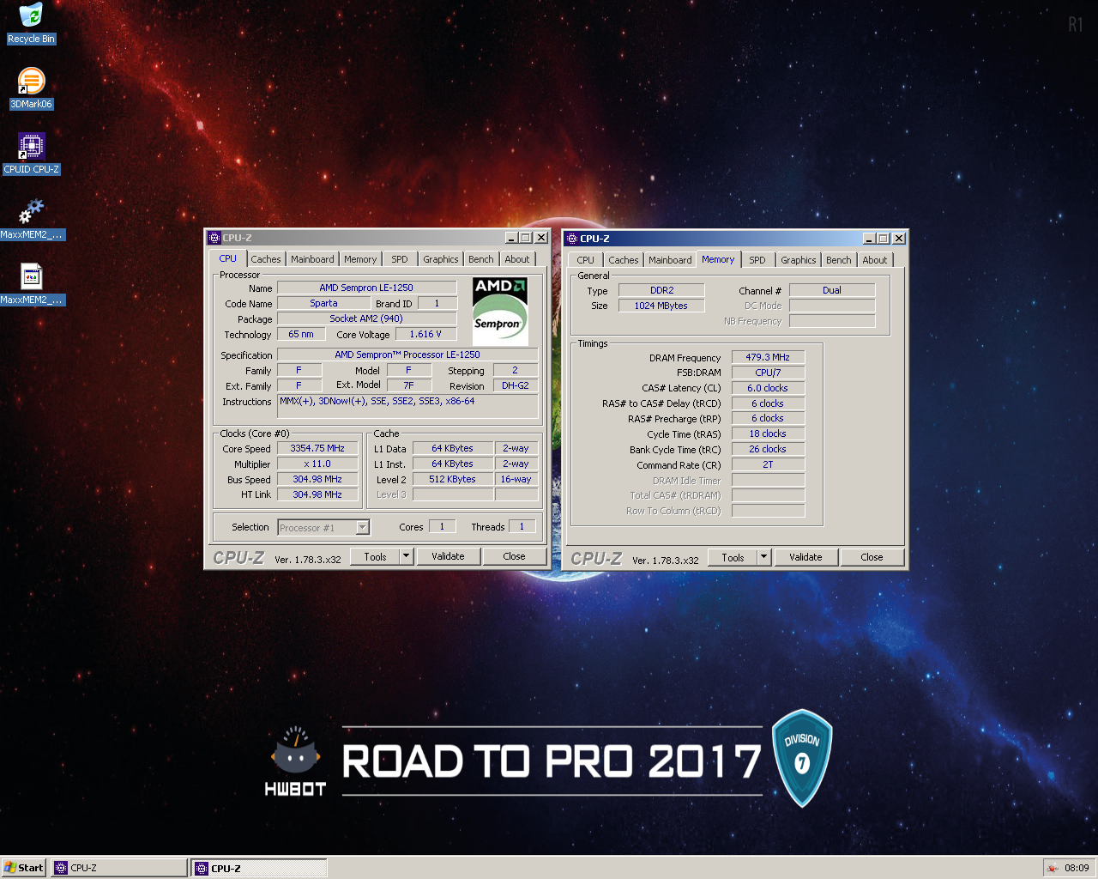Open SPD tab in left CPU-Z window
The image size is (1098, 879).
click(400, 259)
